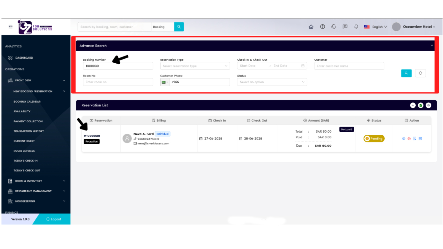The image size is (443, 249).
Task: Collapse the Advance Search panel chevron
Action: pos(432,45)
